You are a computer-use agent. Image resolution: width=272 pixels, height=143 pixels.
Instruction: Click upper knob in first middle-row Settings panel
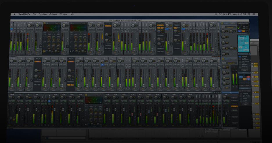click(x=36, y=70)
